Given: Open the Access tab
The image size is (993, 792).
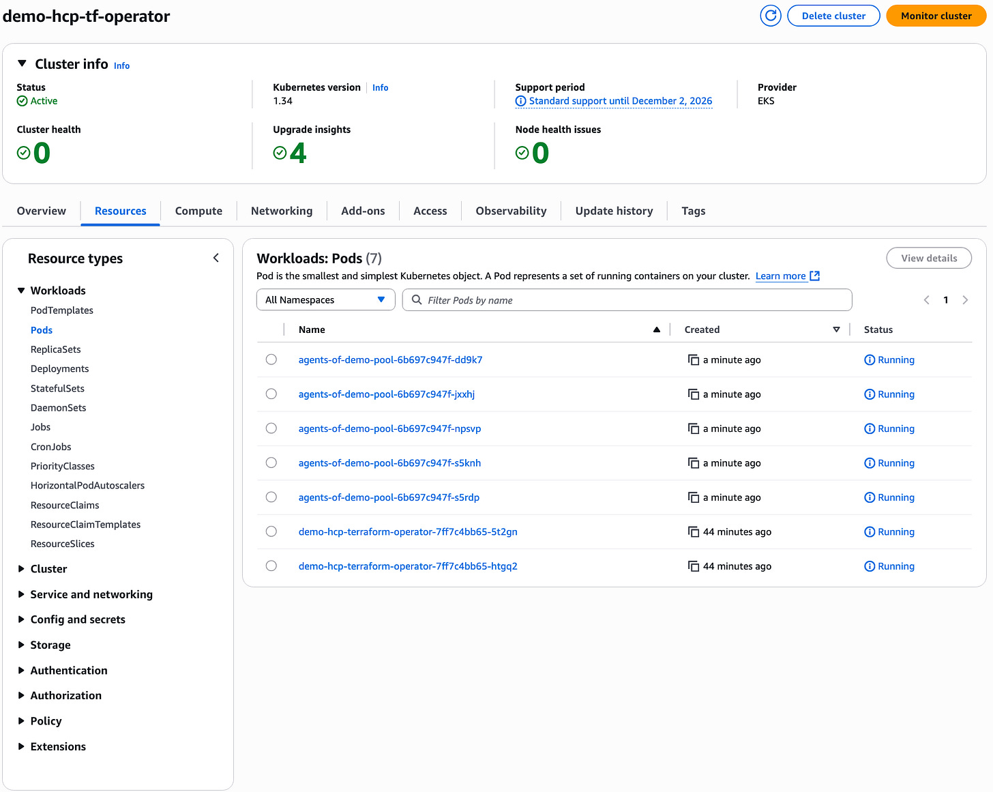Looking at the screenshot, I should pyautogui.click(x=430, y=211).
